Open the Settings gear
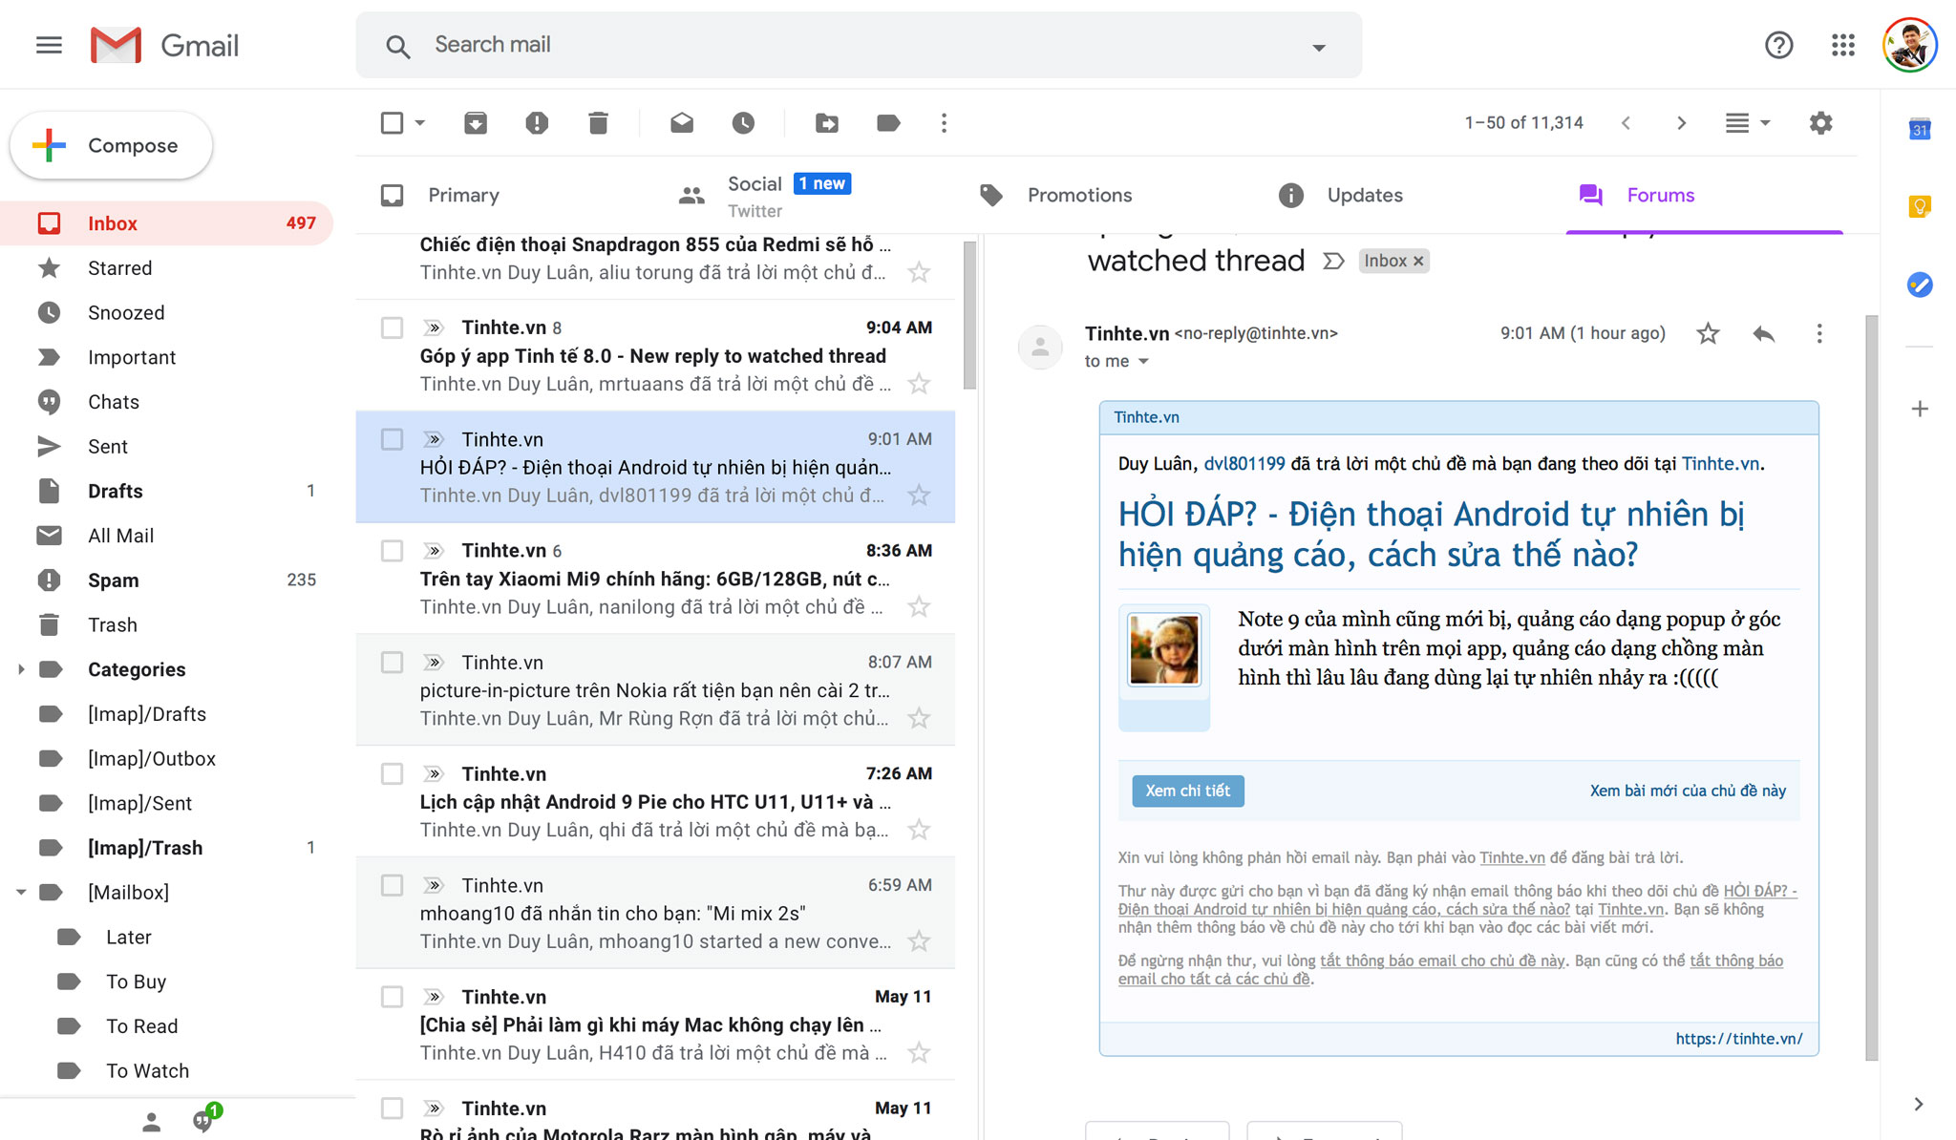Image resolution: width=1956 pixels, height=1140 pixels. click(x=1820, y=123)
